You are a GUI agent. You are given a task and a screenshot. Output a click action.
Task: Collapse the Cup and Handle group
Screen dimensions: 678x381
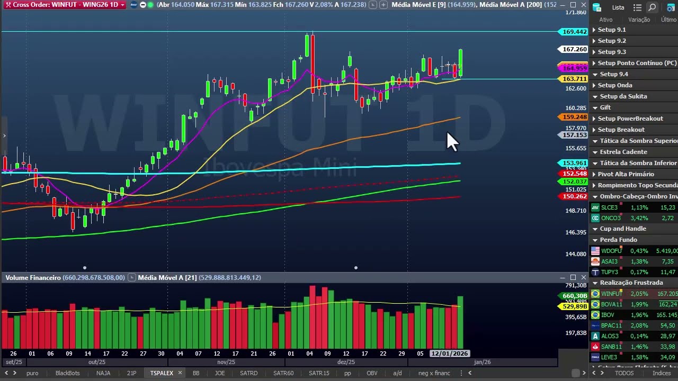[595, 229]
